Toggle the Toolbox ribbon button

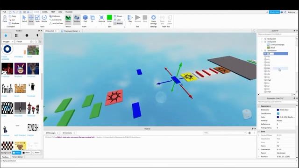[77, 19]
